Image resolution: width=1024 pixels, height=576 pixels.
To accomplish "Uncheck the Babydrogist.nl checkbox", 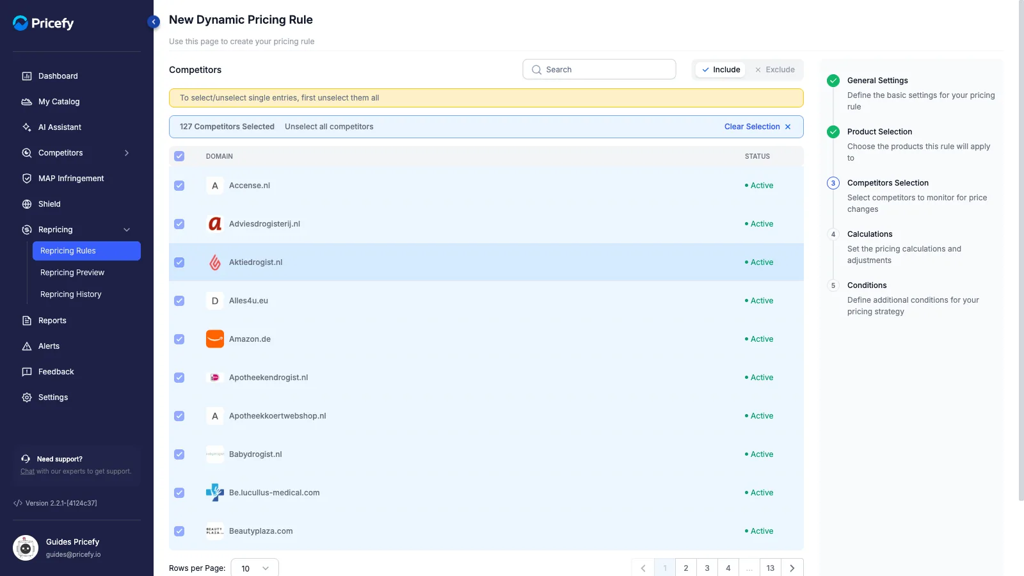I will (179, 454).
